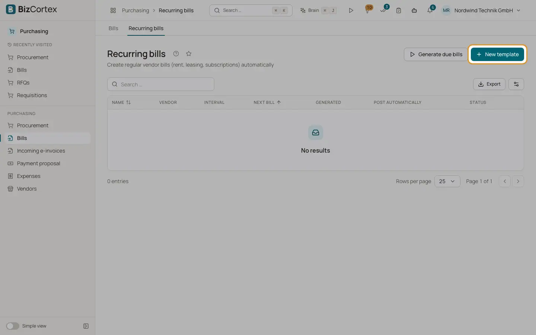Select the Recurring bills tab

click(x=146, y=28)
